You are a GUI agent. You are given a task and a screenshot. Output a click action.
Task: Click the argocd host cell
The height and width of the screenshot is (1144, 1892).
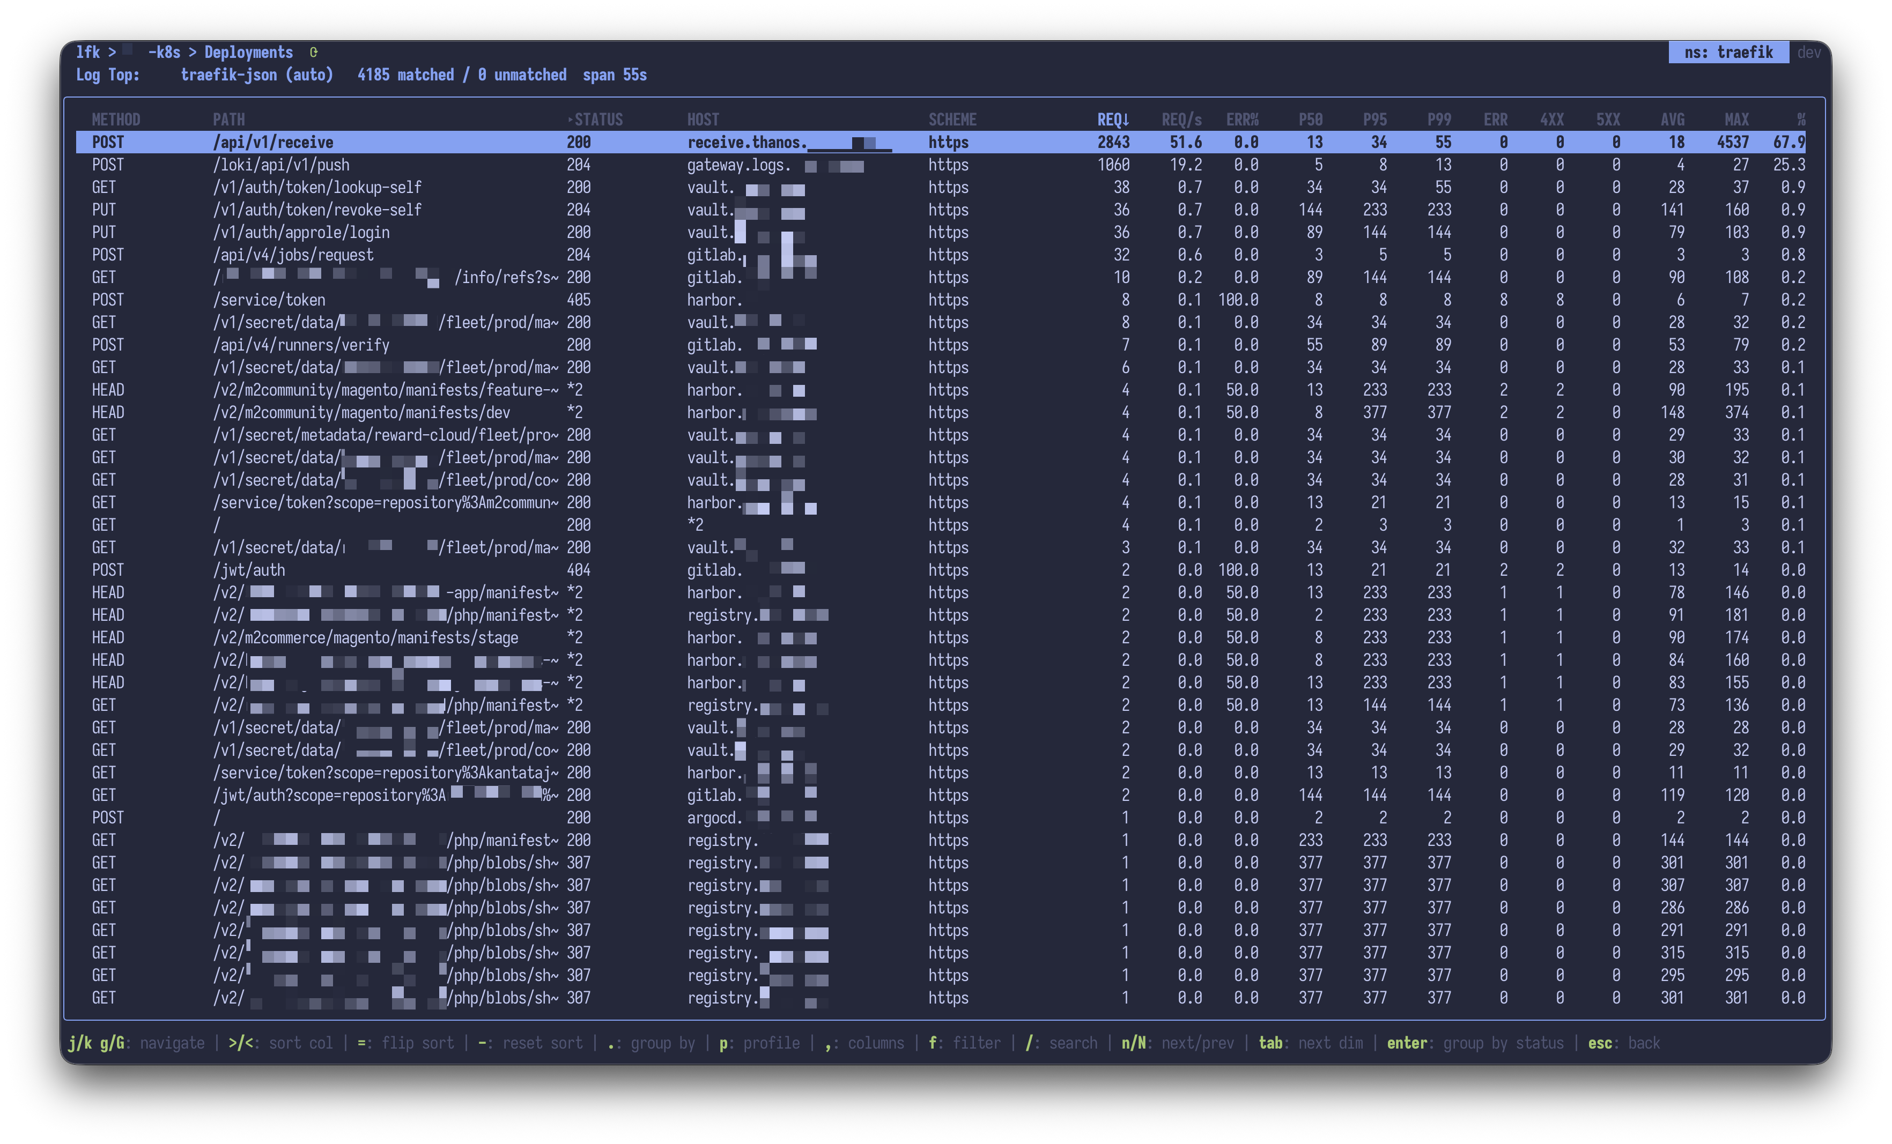click(x=752, y=818)
